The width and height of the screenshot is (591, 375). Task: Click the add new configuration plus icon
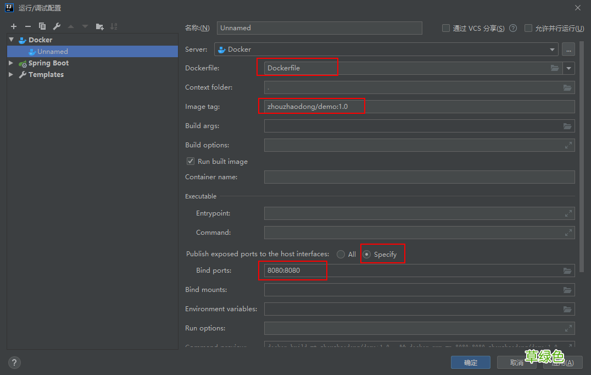pos(14,26)
